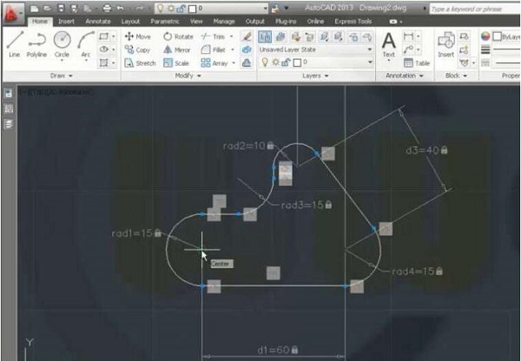Toggle the sun freeze icon in quick access layer control
Viewport: 521px width, 361px height.
click(x=171, y=9)
